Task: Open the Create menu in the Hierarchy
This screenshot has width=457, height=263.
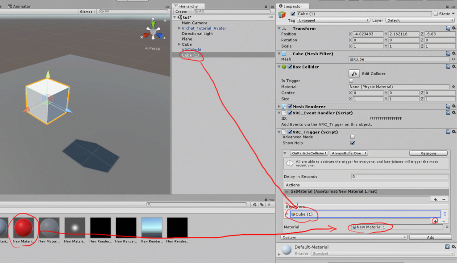Action: [x=183, y=11]
